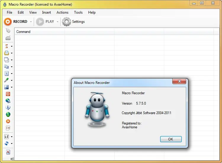This screenshot has height=163, width=222.
Task: Open Settings via the gear icon
Action: point(66,22)
